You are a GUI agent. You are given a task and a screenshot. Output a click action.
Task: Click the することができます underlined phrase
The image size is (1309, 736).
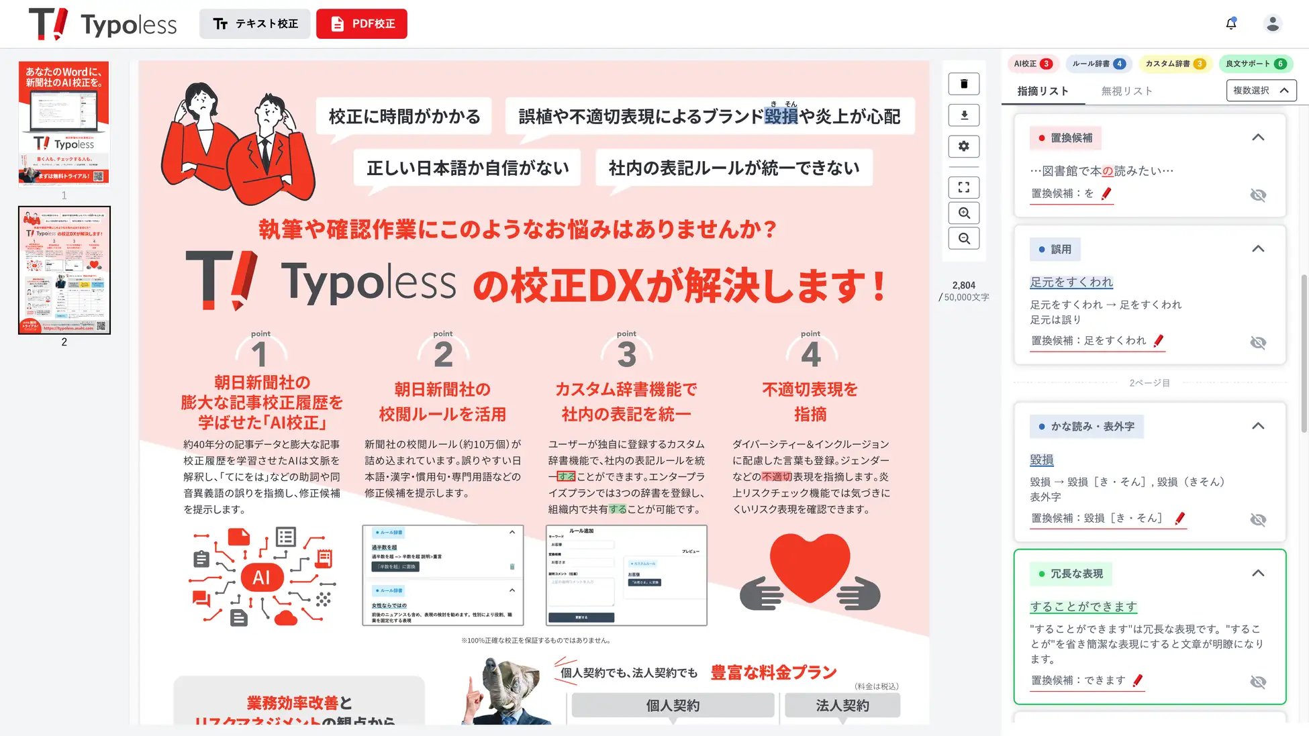[1083, 607]
